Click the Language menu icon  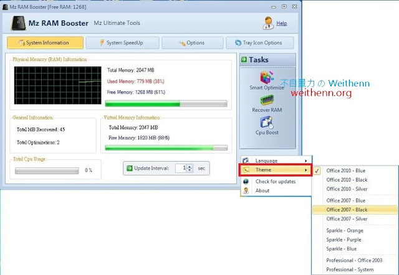[x=246, y=161]
